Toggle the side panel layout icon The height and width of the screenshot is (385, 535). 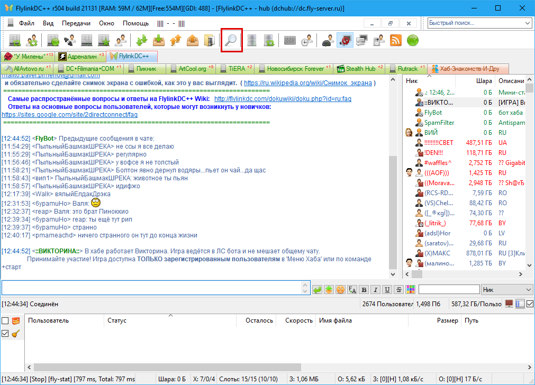520,304
